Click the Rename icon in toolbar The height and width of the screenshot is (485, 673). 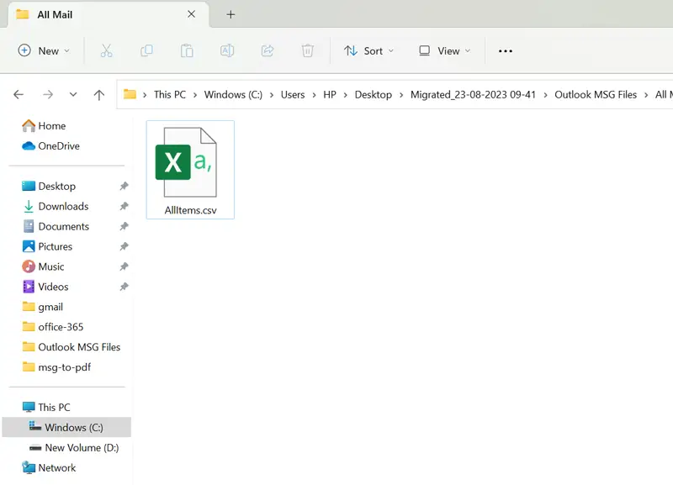point(227,51)
